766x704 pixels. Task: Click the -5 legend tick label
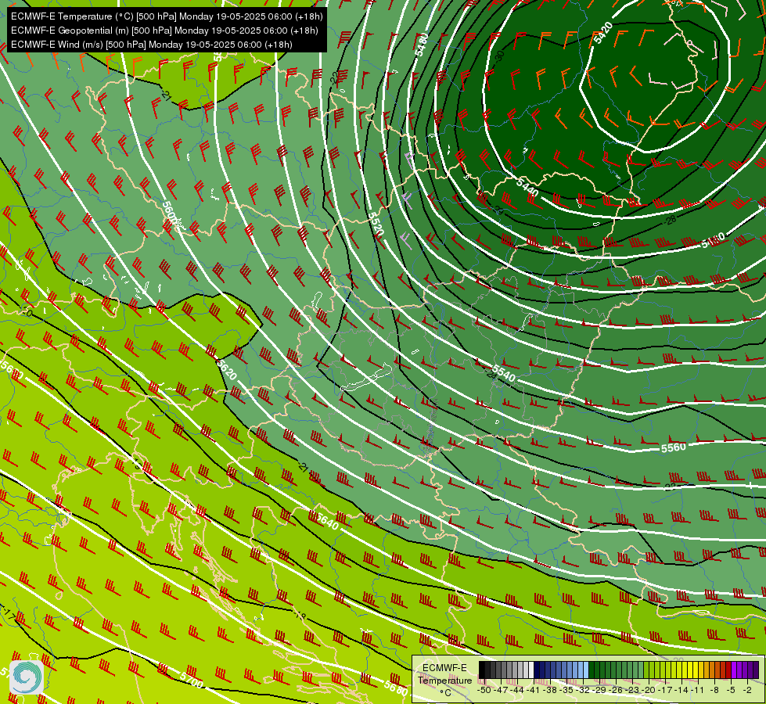(732, 690)
